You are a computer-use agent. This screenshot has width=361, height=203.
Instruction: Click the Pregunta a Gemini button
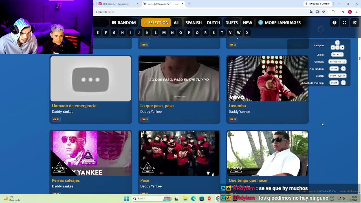tap(317, 4)
